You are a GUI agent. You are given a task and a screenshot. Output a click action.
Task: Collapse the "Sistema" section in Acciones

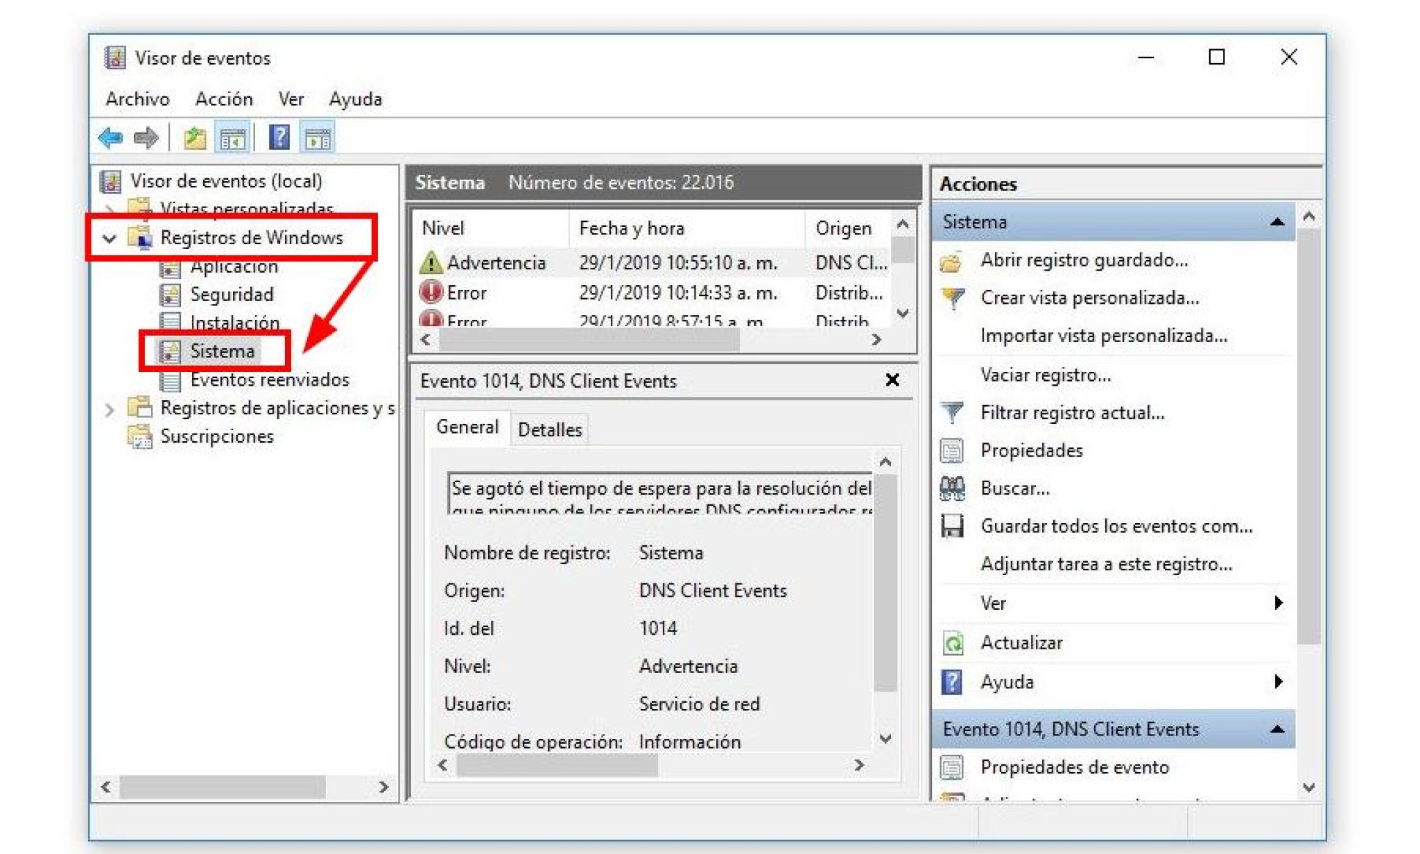[1276, 221]
